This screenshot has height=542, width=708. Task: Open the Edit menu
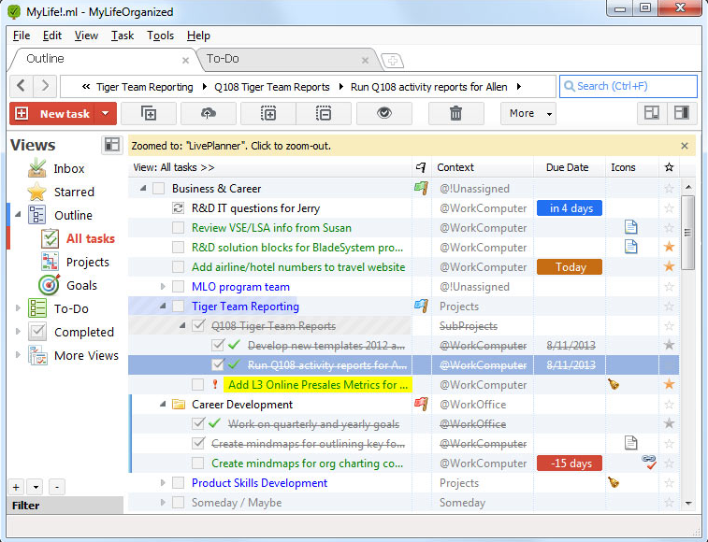52,36
